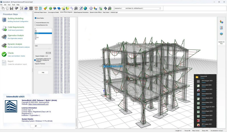This screenshot has height=133, width=227.
Task: Select the highlighted M2+M3 list item
Action: point(43,33)
